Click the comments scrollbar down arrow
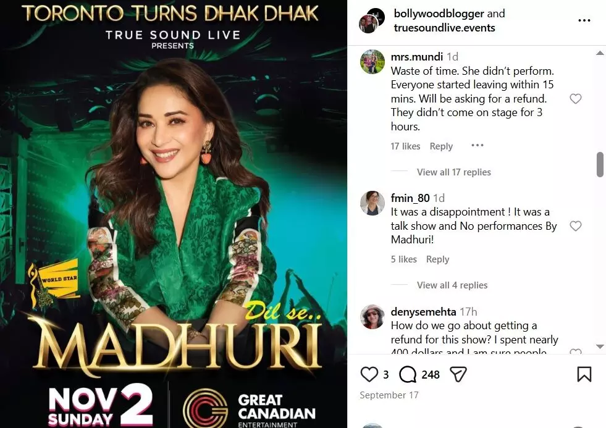This screenshot has height=428, width=606. (600, 346)
